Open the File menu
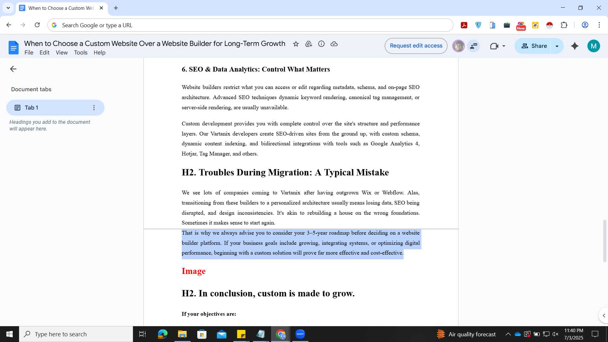 point(29,53)
